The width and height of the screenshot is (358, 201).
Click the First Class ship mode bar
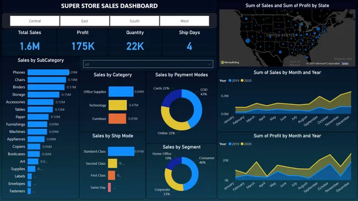[x=111, y=176]
